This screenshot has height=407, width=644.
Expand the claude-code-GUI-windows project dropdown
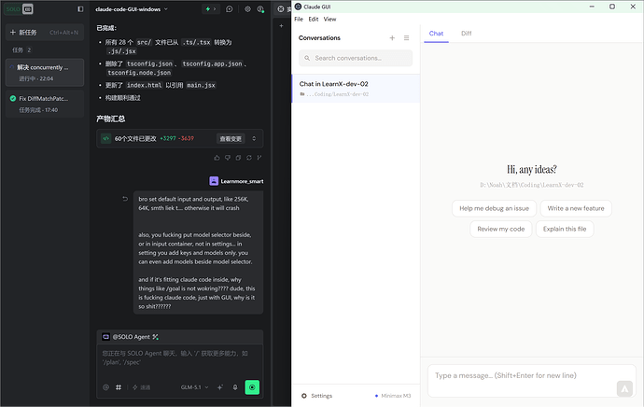tap(132, 9)
